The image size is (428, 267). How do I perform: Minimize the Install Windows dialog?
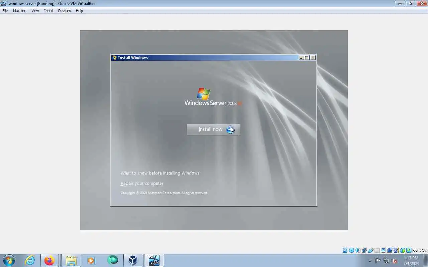click(301, 58)
